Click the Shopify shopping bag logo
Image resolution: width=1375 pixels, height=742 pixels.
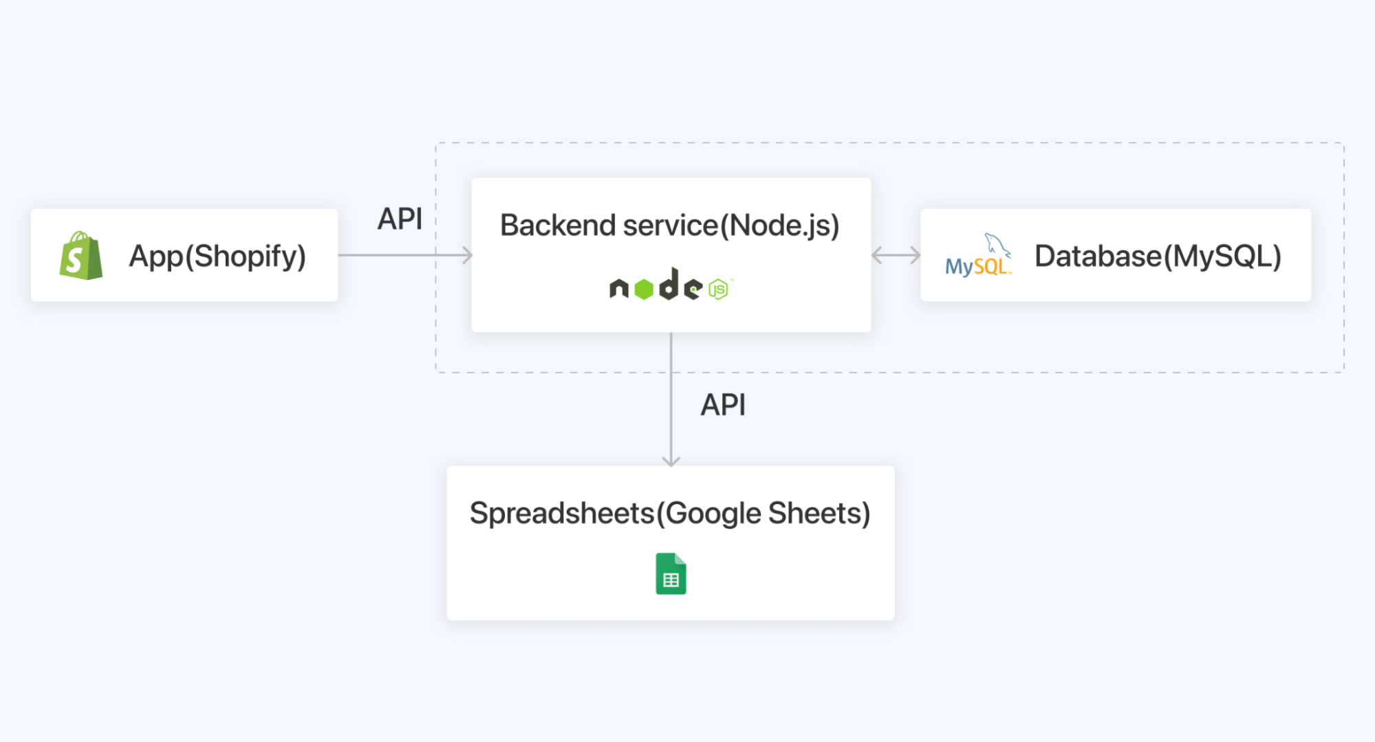(x=81, y=255)
